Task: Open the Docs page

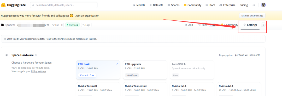Action: 210,5
